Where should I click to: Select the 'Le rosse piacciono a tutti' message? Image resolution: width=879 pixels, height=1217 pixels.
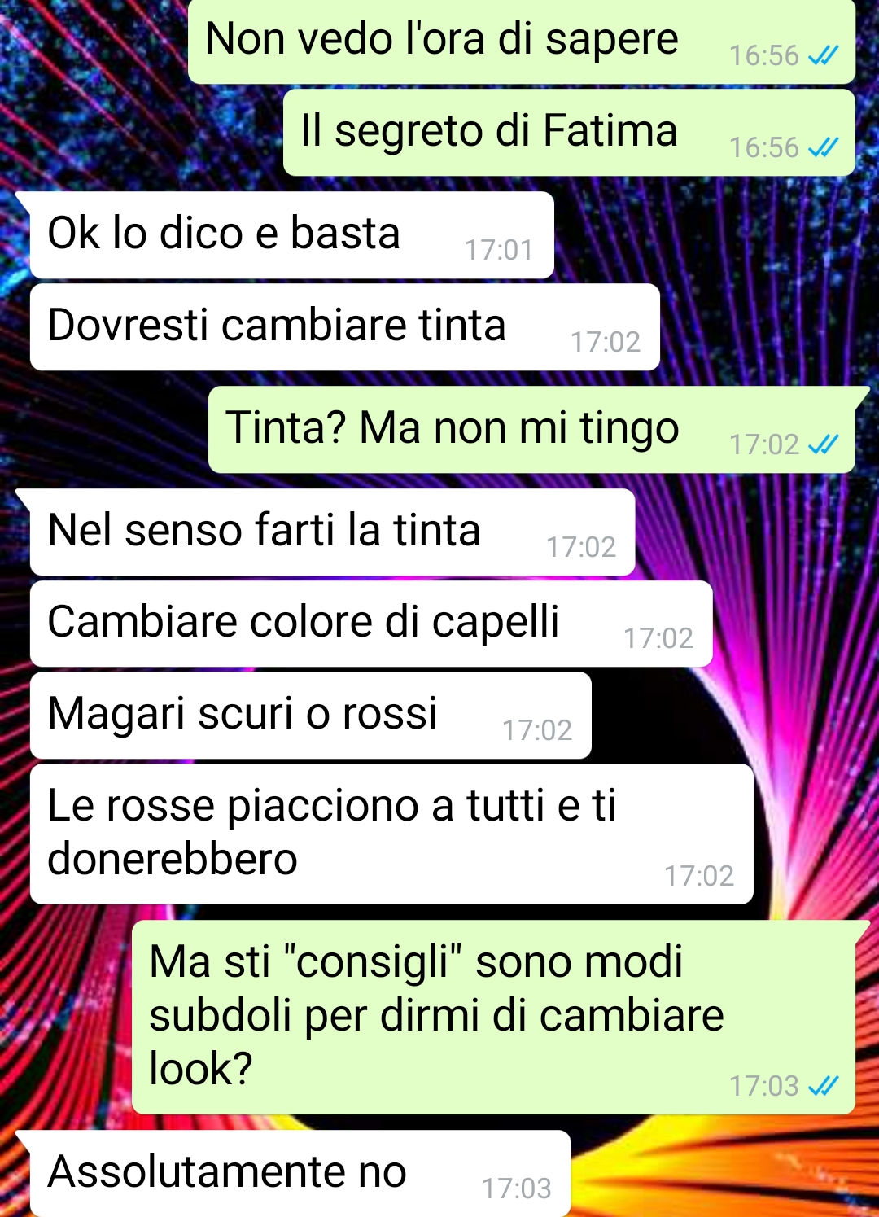pyautogui.click(x=391, y=834)
